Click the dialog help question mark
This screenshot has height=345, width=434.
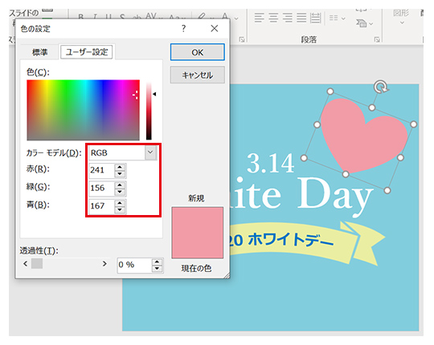point(183,28)
